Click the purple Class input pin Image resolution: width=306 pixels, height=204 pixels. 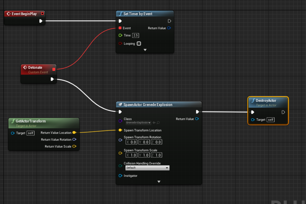(x=120, y=121)
